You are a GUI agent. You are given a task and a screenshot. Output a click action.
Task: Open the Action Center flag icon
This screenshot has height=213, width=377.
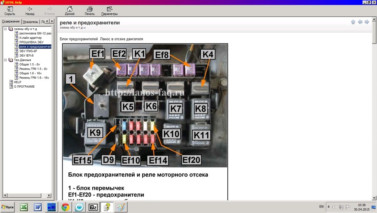[348, 207]
